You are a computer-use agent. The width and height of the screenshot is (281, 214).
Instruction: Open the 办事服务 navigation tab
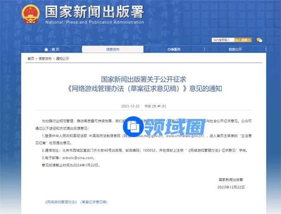174,49
